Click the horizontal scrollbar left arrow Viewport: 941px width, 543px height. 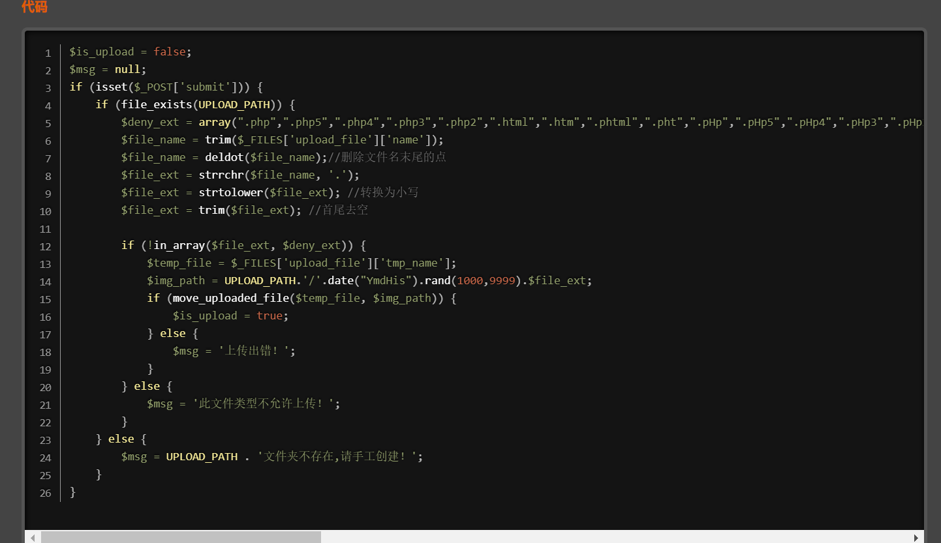tap(31, 537)
